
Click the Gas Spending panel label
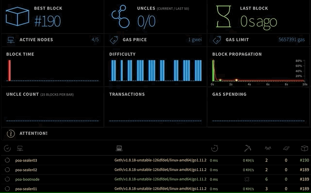coord(229,94)
